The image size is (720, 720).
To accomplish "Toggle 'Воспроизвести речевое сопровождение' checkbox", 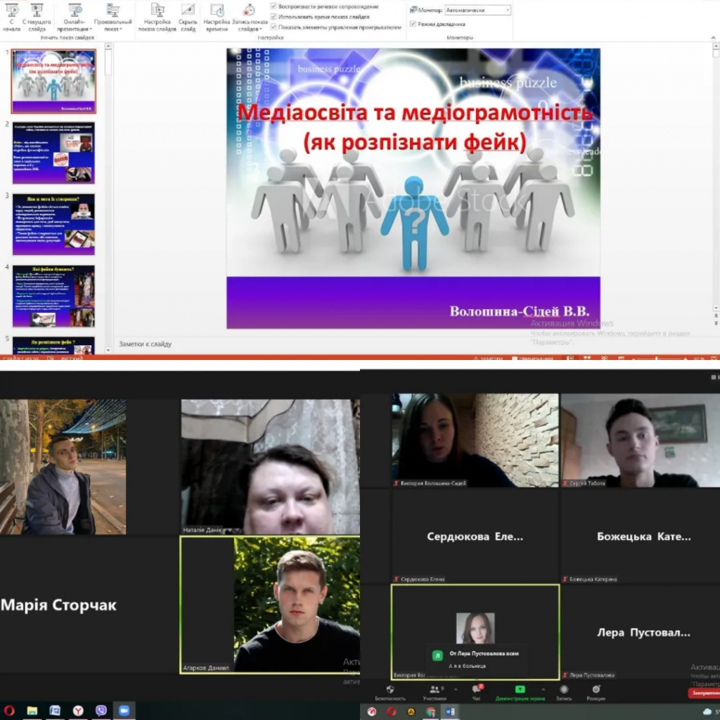I will point(274,6).
